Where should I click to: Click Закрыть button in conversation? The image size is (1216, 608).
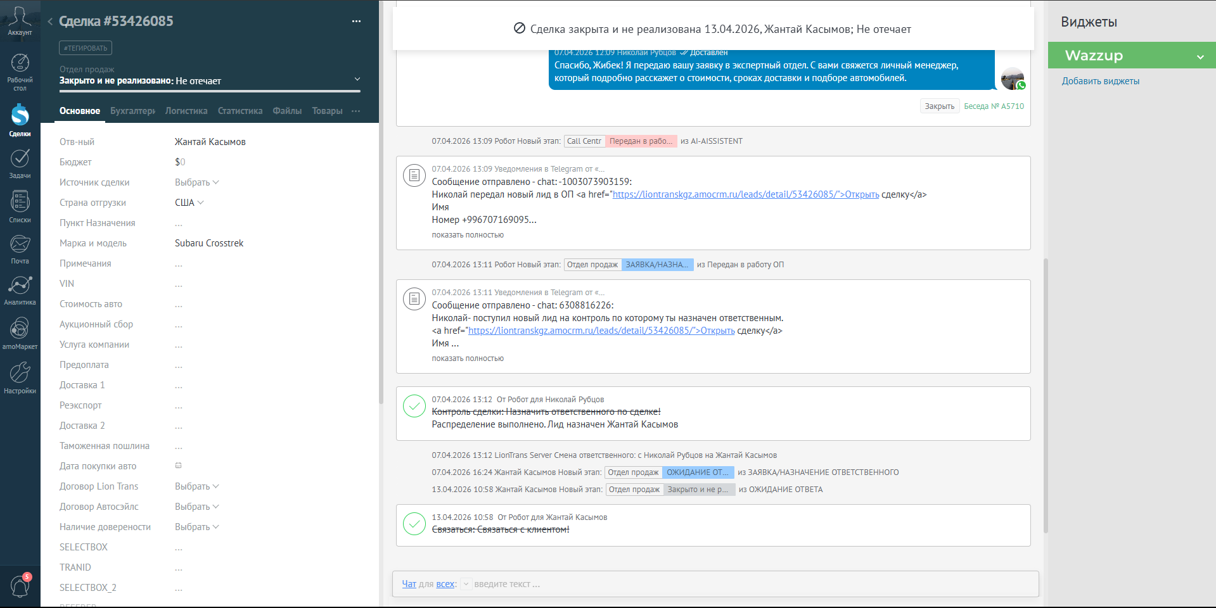coord(940,106)
